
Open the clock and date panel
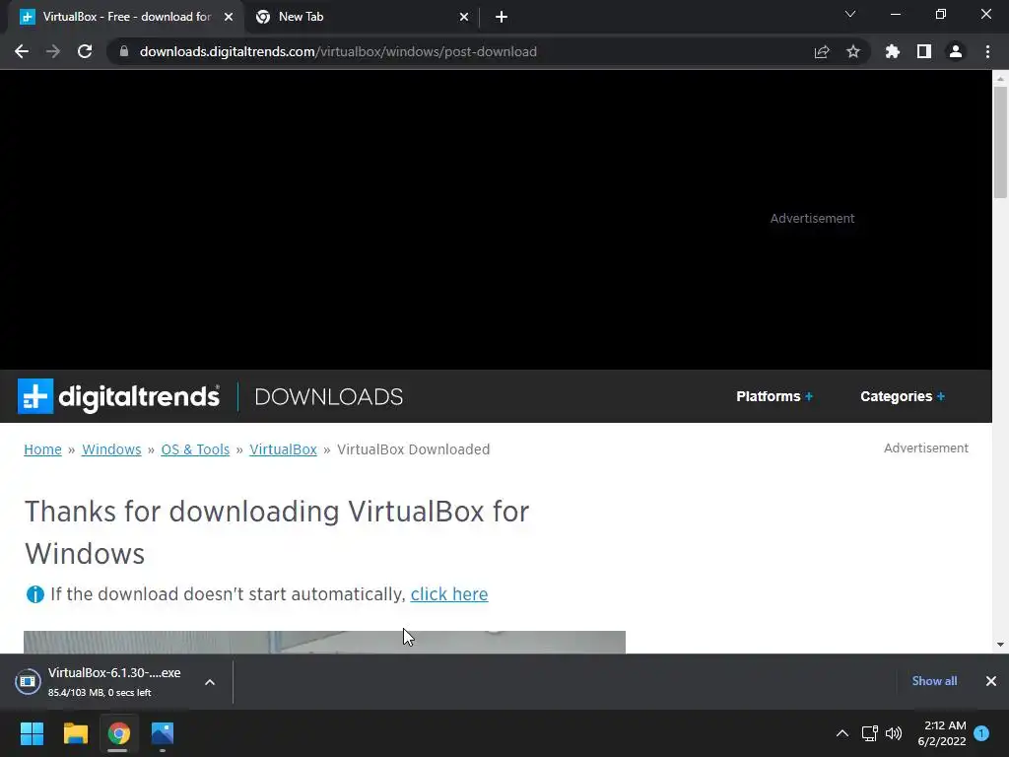coord(942,733)
